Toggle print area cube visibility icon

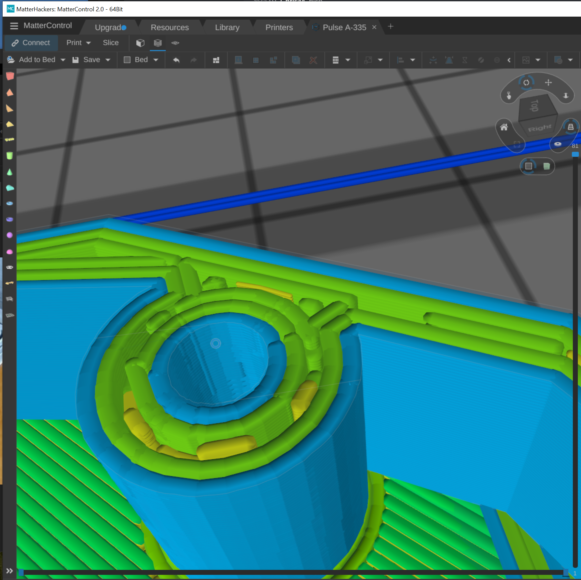[546, 166]
